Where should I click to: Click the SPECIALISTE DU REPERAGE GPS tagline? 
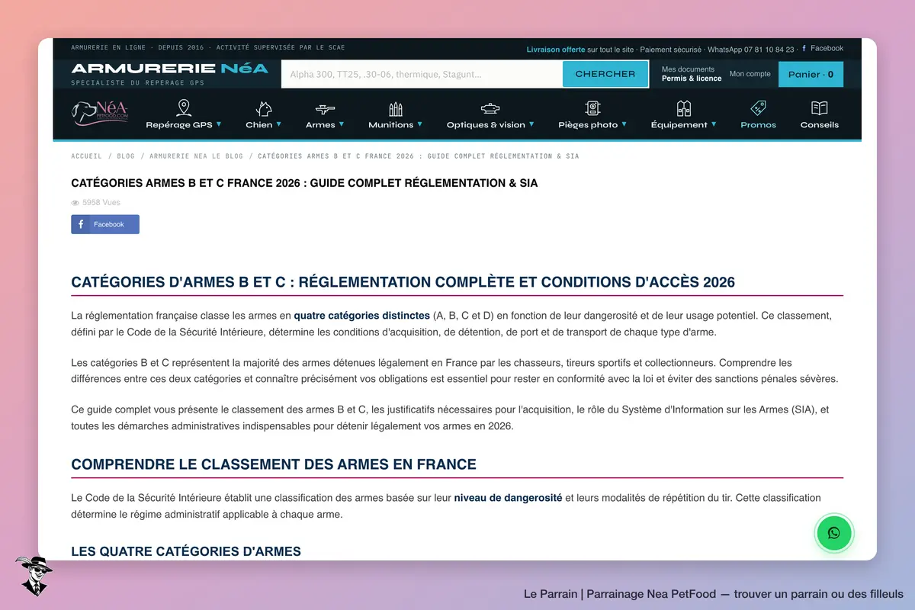[138, 82]
